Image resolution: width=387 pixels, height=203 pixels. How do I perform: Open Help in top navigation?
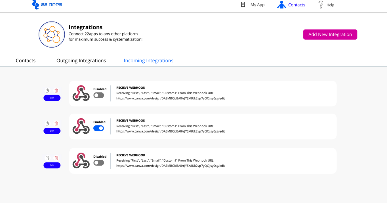point(326,5)
